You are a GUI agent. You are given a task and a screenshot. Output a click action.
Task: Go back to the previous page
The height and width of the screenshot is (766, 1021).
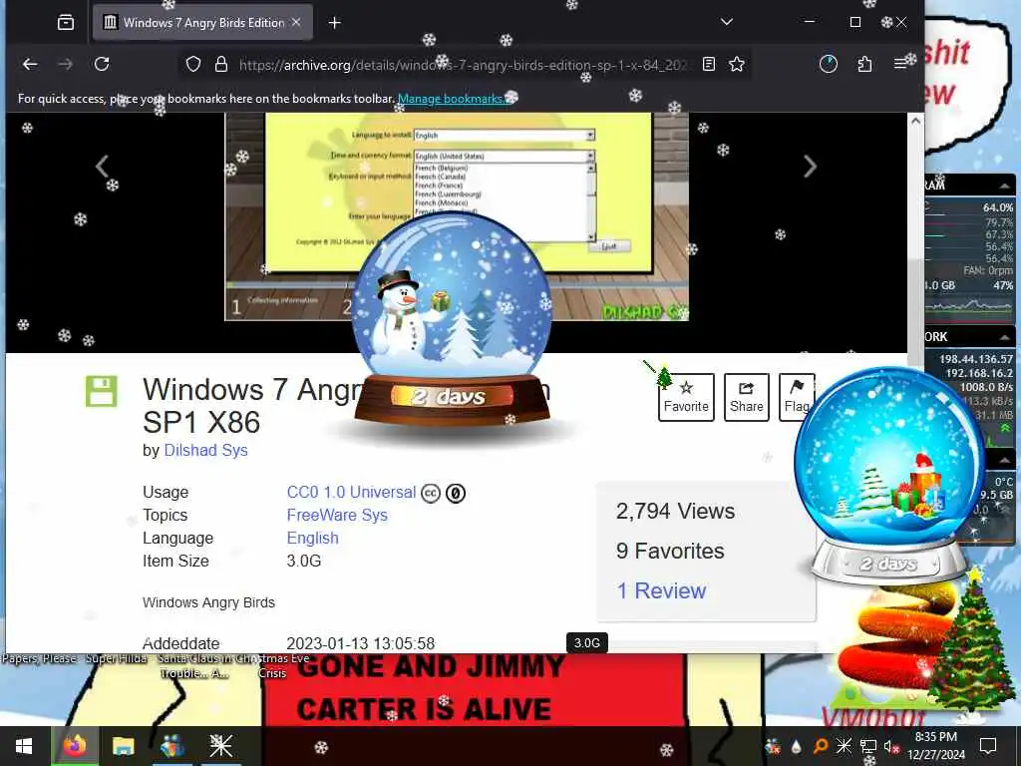pos(30,64)
